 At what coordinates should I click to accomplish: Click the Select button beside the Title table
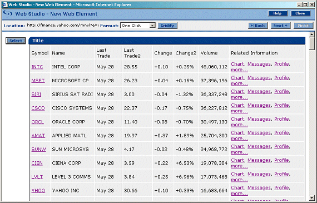tap(16, 41)
